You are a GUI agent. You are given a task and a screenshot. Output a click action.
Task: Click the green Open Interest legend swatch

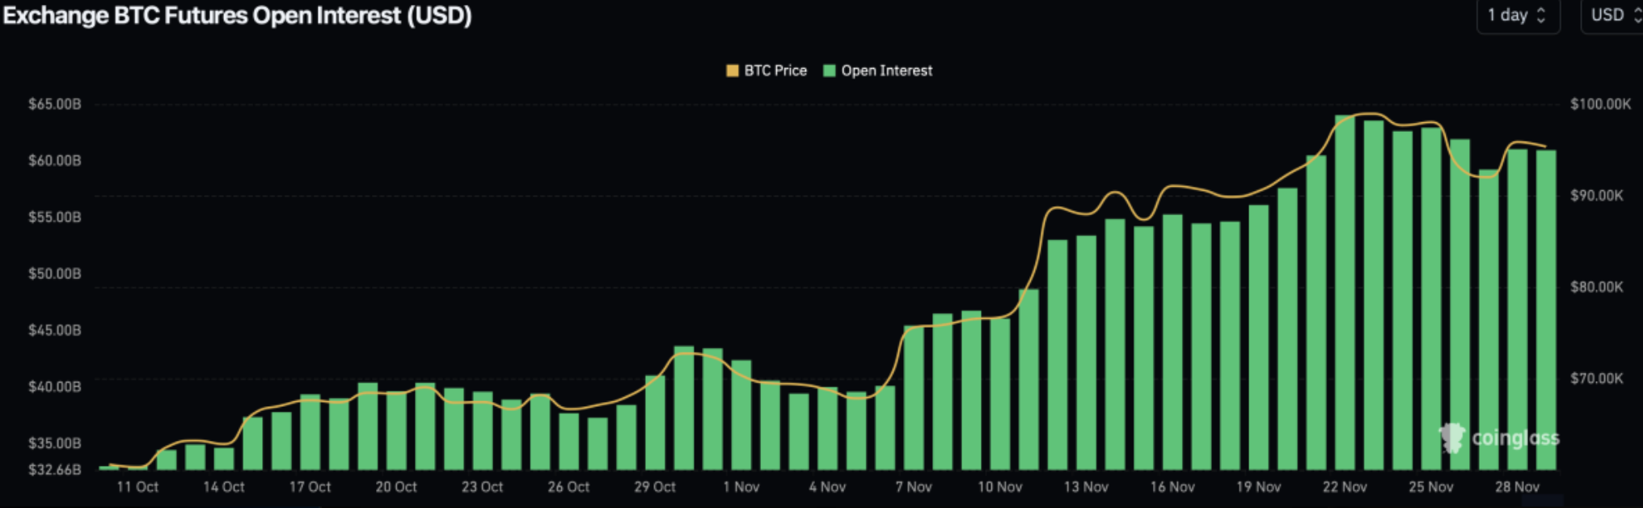coord(829,71)
